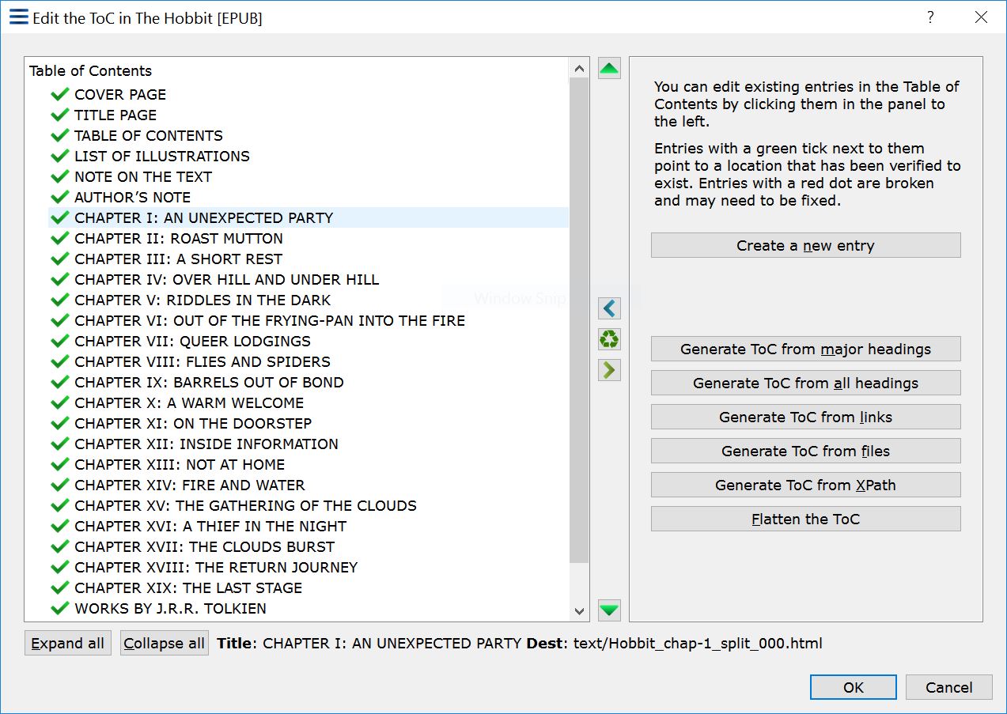1007x714 pixels.
Task: Select CHAPTER I: AN UNEXPECTED PARTY entry
Action: click(308, 217)
